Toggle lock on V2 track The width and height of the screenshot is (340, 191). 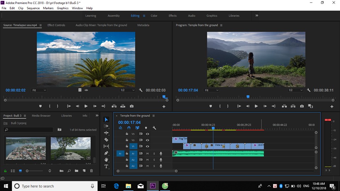pos(127,140)
